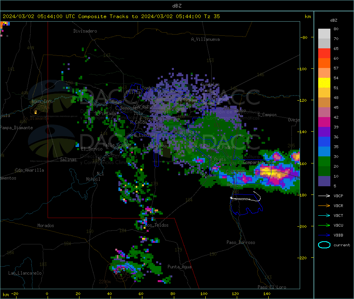
Task: Click the Los_Toldos map label
Action: pyautogui.click(x=157, y=225)
